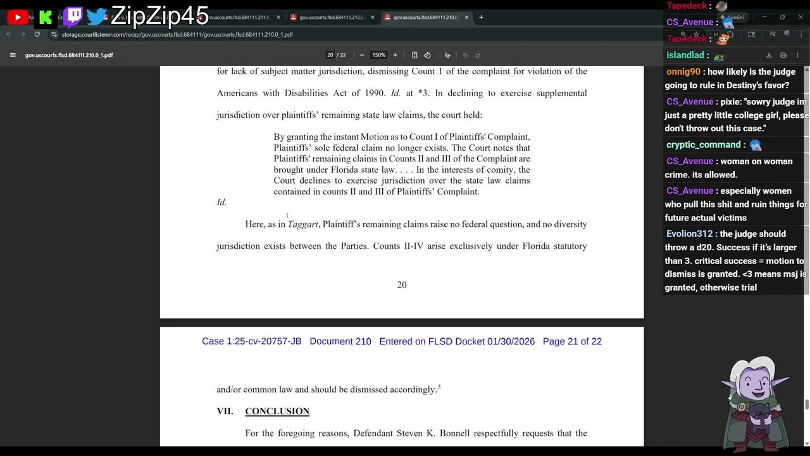Download the PDF file
Screen dimensions: 810x456
click(769, 55)
